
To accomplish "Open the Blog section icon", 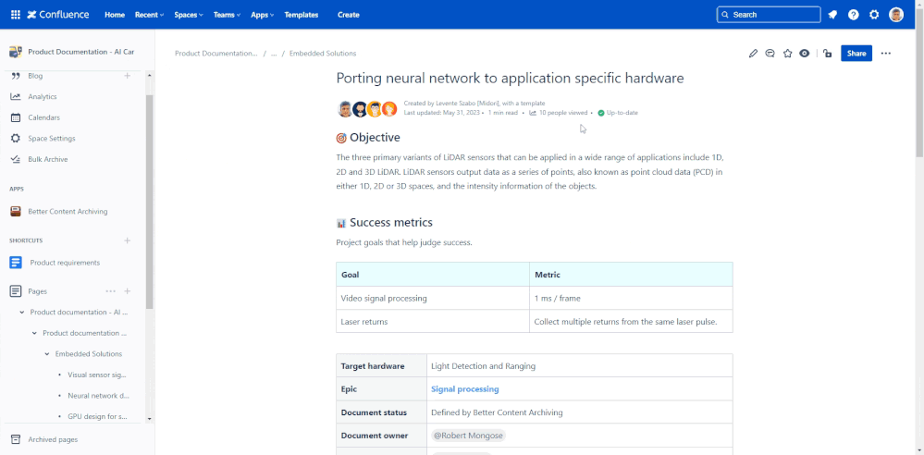I will [x=16, y=76].
